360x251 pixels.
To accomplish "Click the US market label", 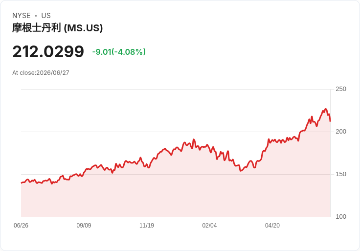I will [46, 16].
